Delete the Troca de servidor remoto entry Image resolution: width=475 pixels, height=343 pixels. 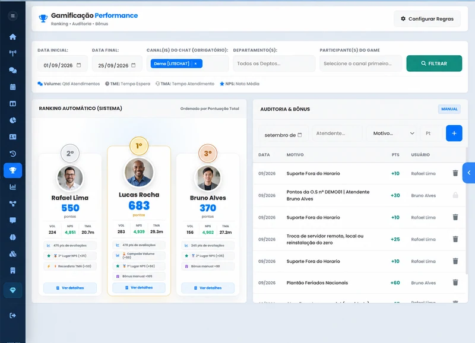click(x=455, y=239)
